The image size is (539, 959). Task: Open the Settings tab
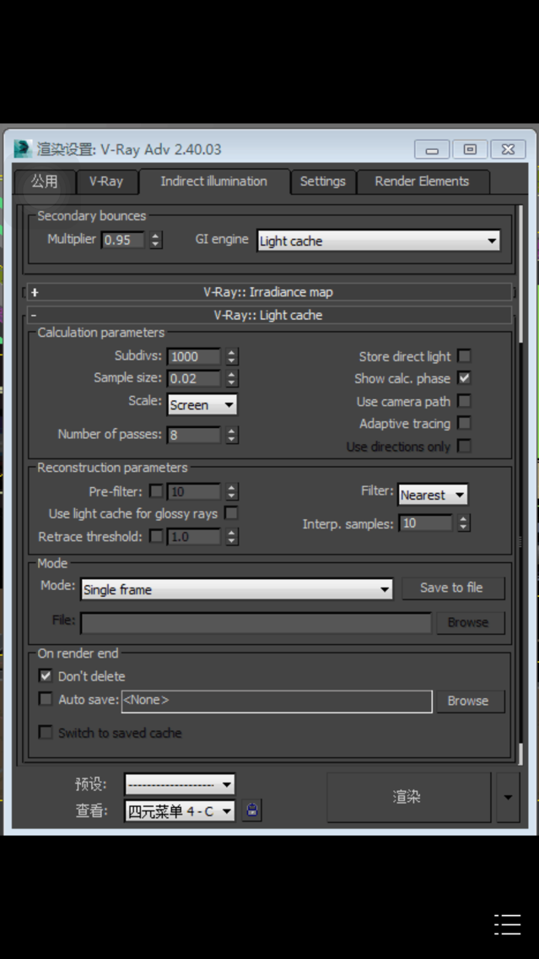point(323,181)
